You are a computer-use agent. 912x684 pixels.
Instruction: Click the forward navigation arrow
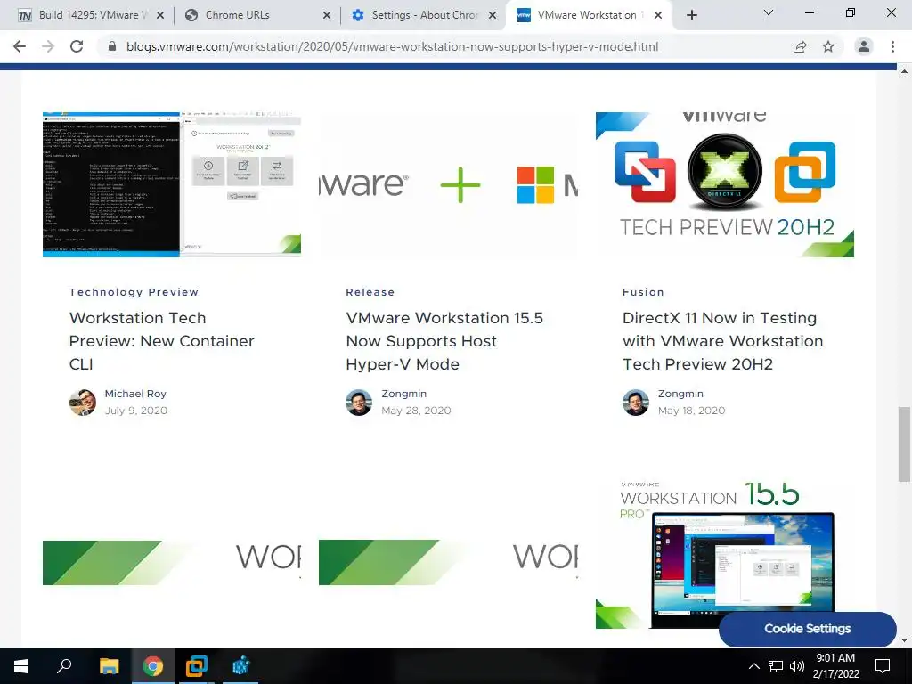pos(48,46)
